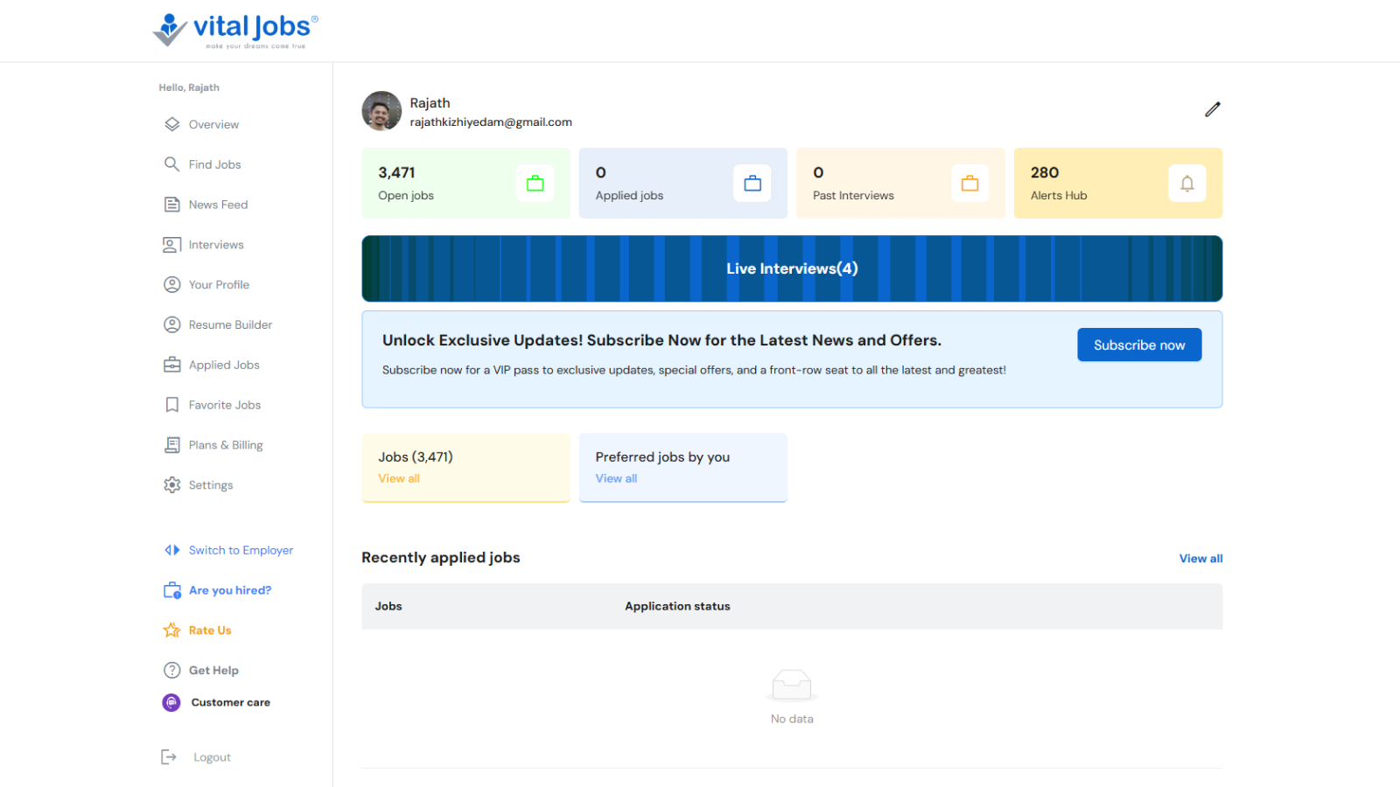1400x787 pixels.
Task: Click the Hello, Rajath greeting text
Action: click(x=189, y=87)
